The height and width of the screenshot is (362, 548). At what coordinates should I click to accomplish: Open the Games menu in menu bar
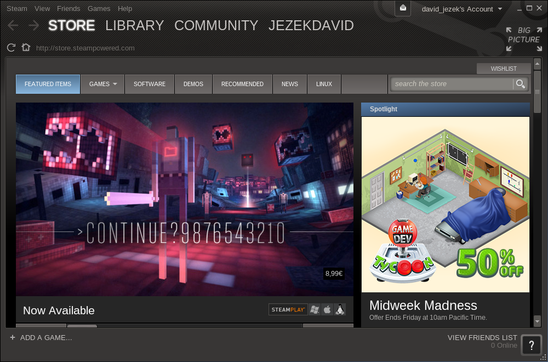99,8
